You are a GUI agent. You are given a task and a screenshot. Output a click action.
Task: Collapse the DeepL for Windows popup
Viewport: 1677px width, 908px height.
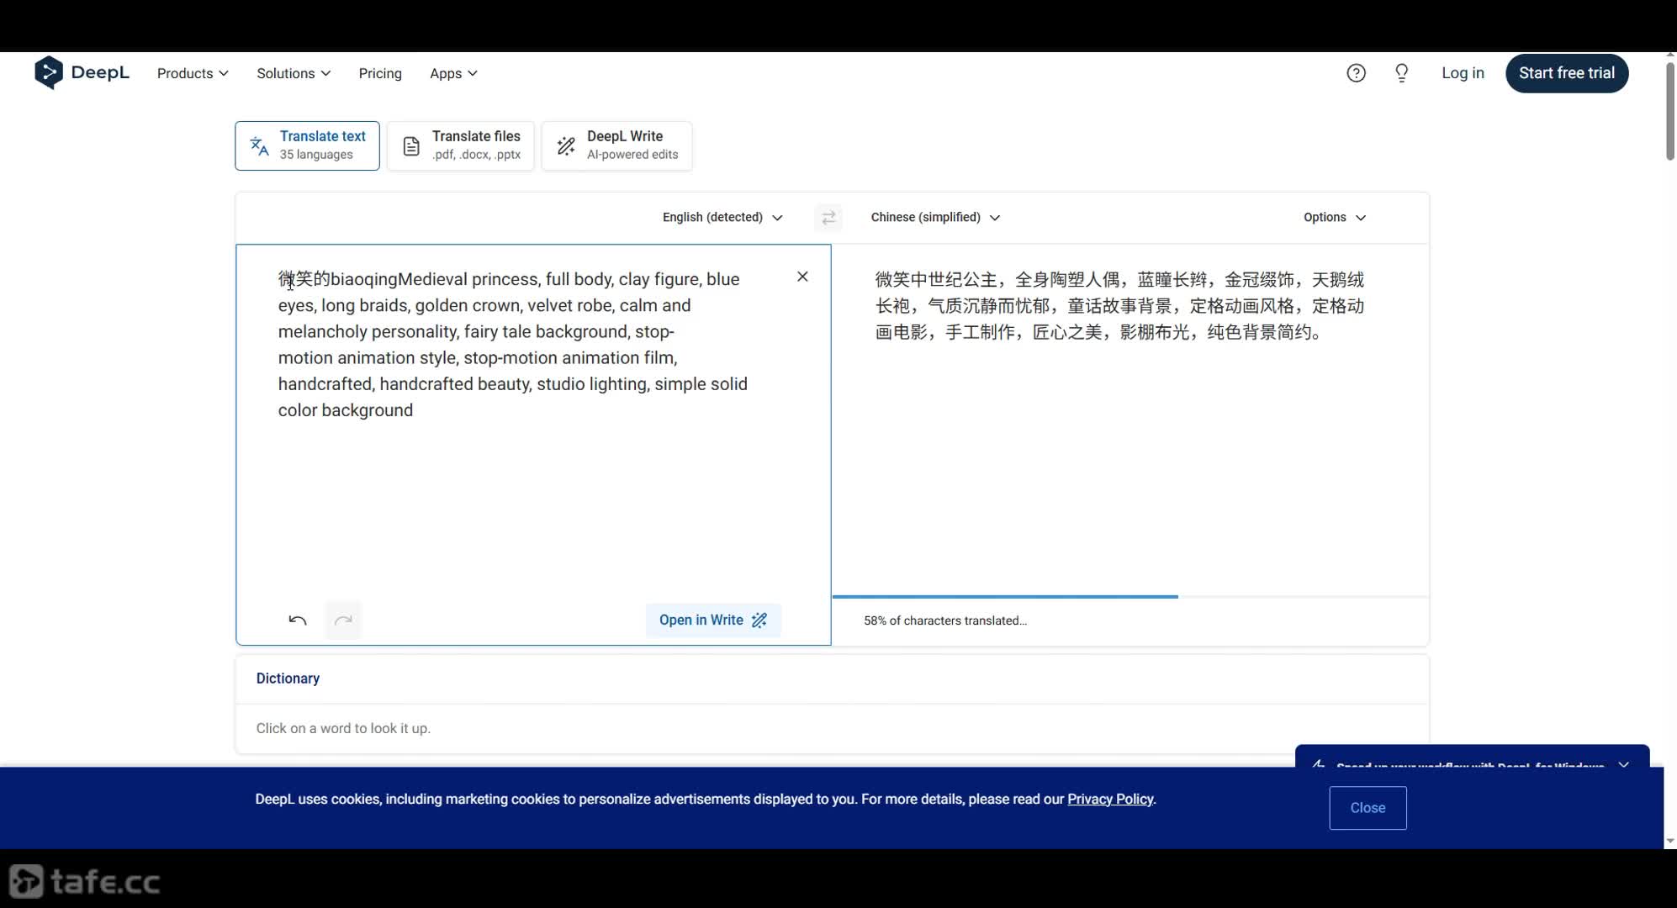click(1623, 764)
